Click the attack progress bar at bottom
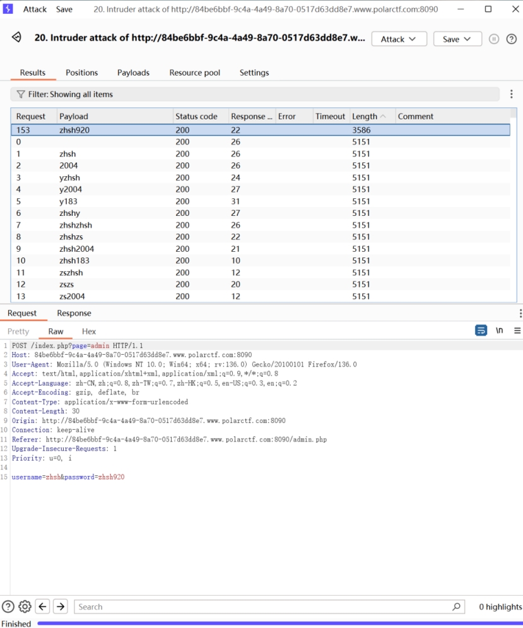This screenshot has width=523, height=628. (x=280, y=623)
